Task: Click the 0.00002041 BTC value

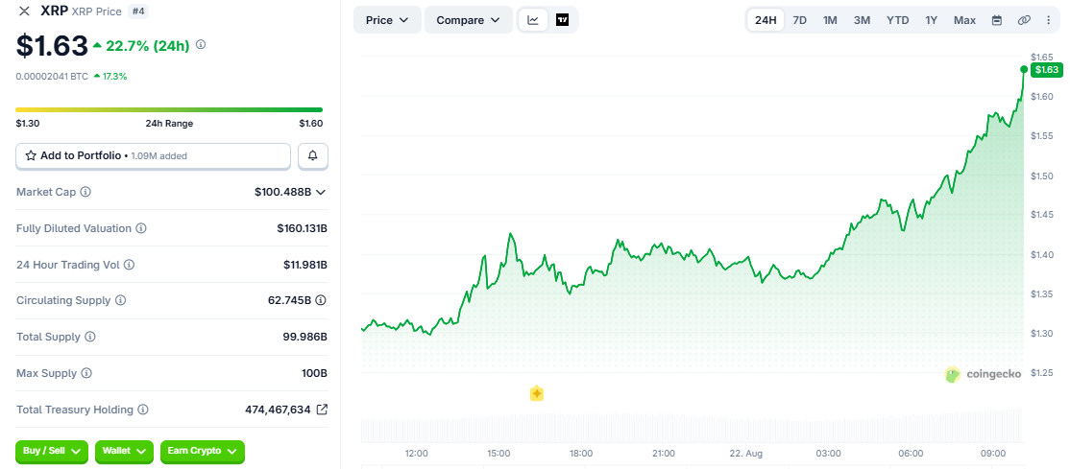Action: point(52,77)
